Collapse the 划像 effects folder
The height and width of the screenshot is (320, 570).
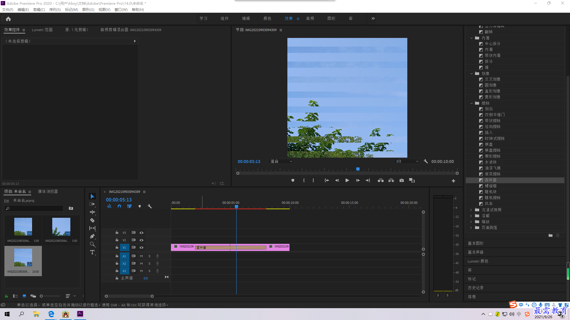[x=472, y=73]
